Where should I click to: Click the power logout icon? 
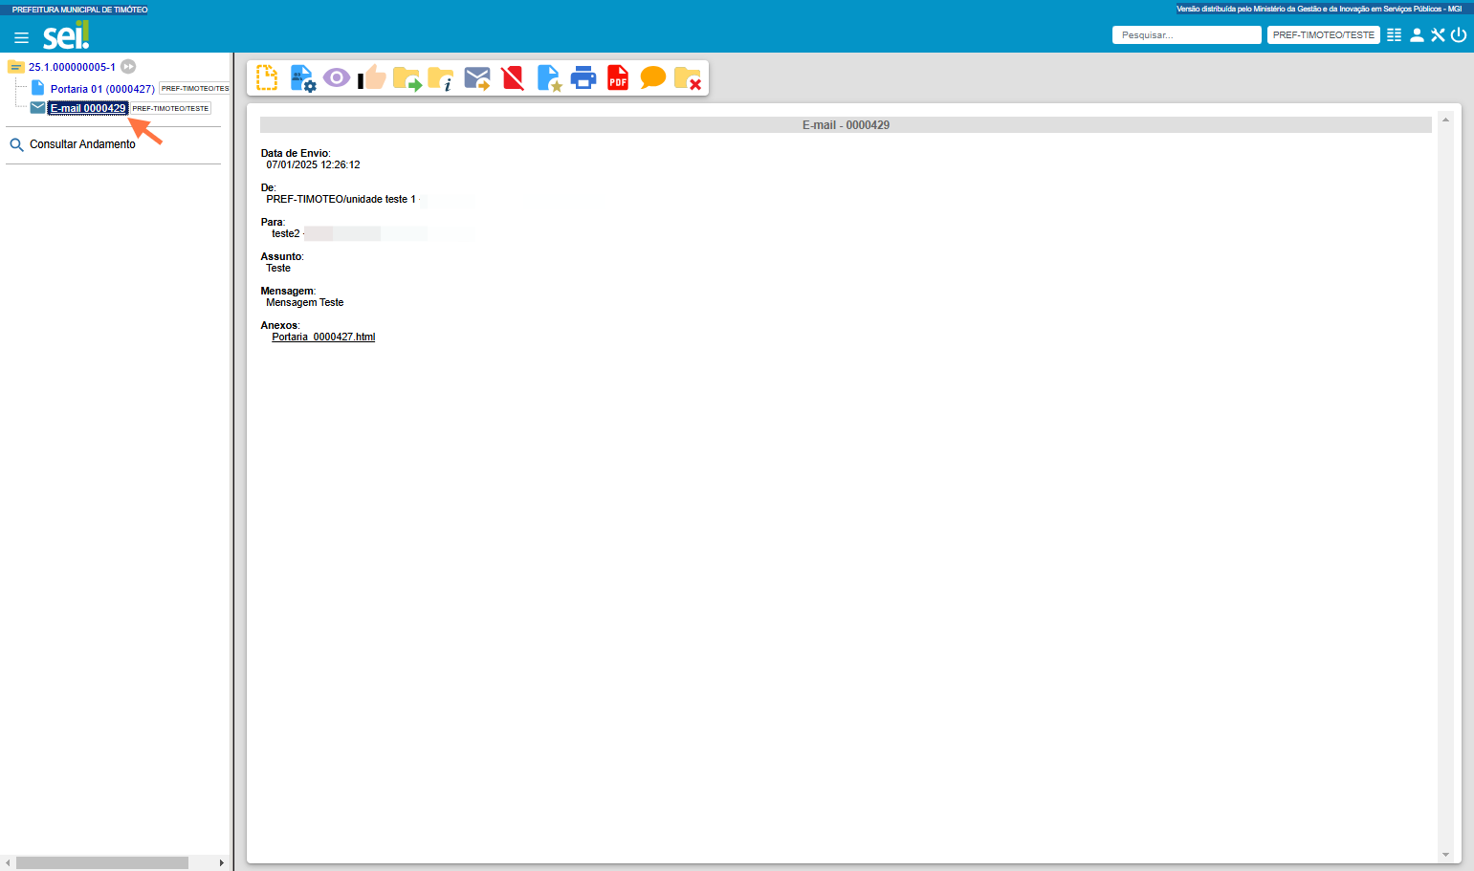tap(1459, 34)
